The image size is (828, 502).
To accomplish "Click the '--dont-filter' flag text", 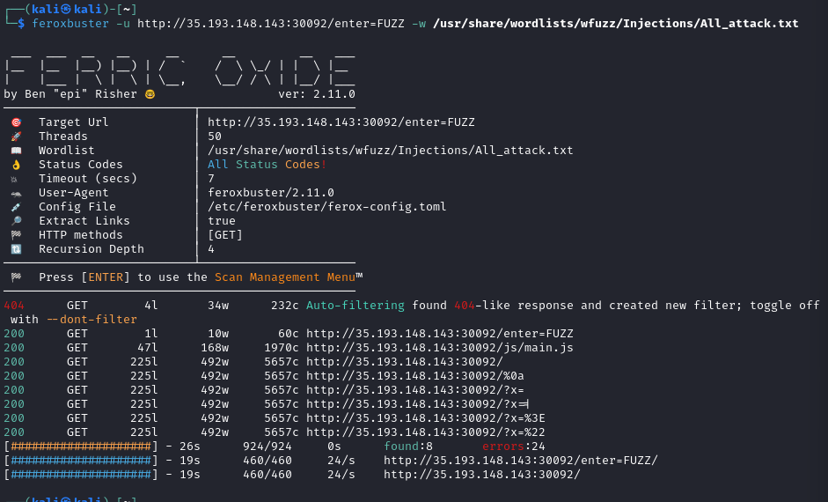I will 92,320.
